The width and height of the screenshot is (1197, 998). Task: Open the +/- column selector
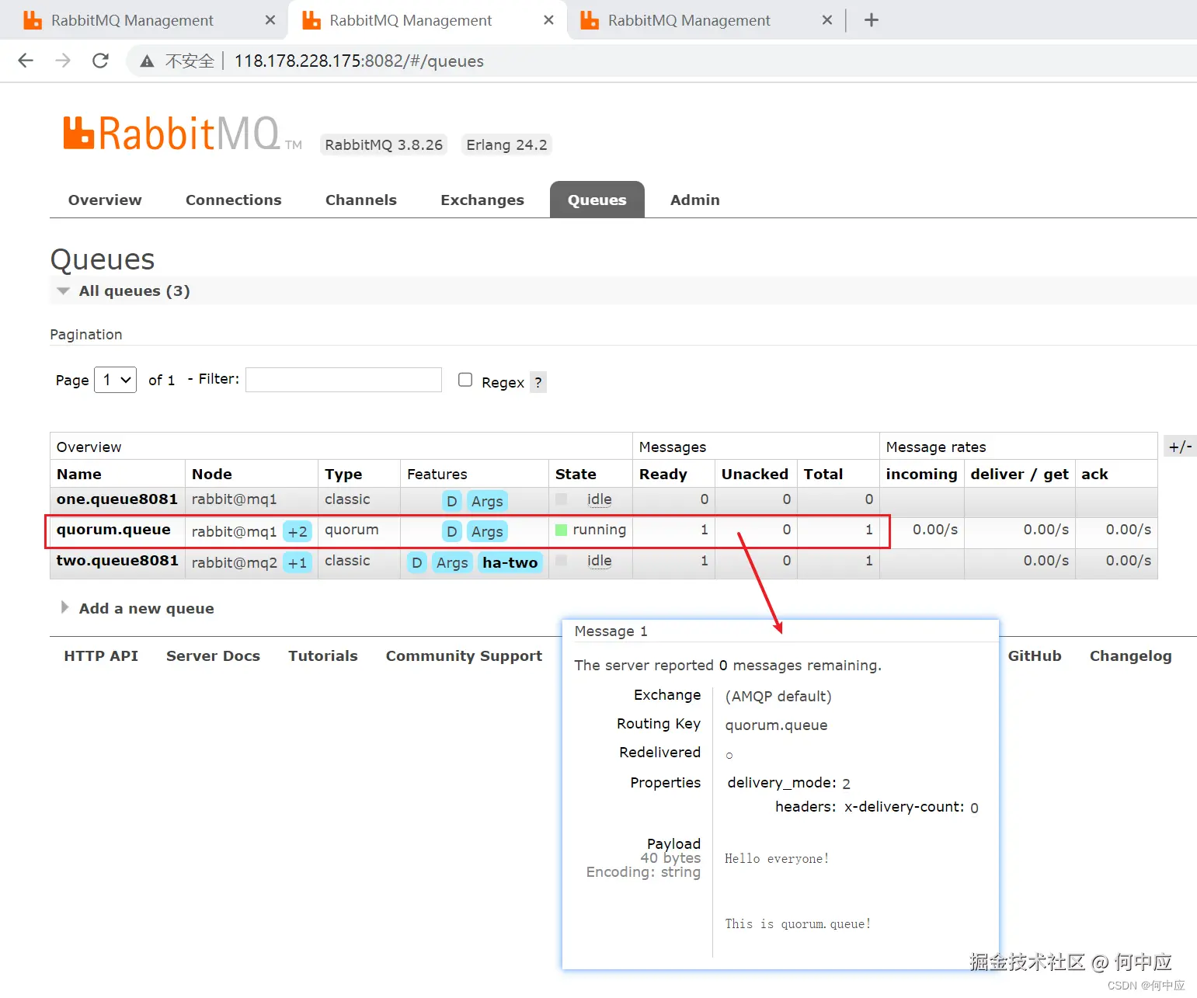(x=1181, y=447)
